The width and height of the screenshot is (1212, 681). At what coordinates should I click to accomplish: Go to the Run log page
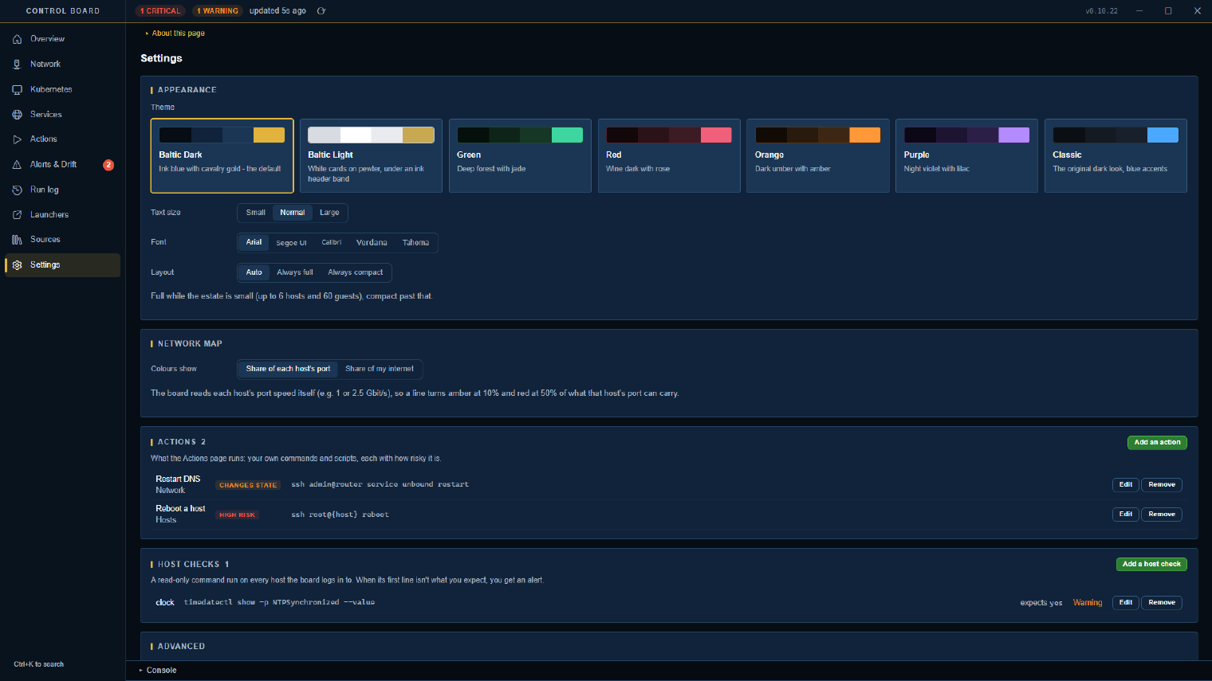[x=63, y=190]
